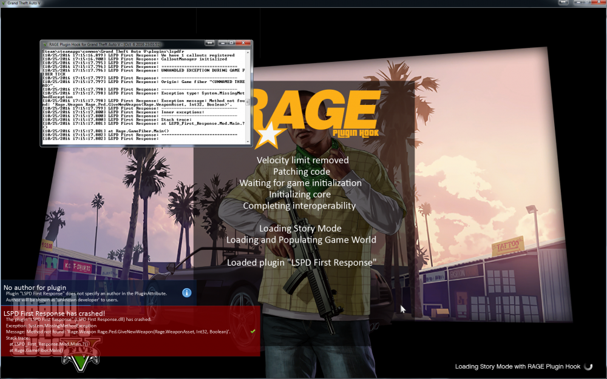Click the 'Message: Method not found' line in crash notification

[118, 332]
